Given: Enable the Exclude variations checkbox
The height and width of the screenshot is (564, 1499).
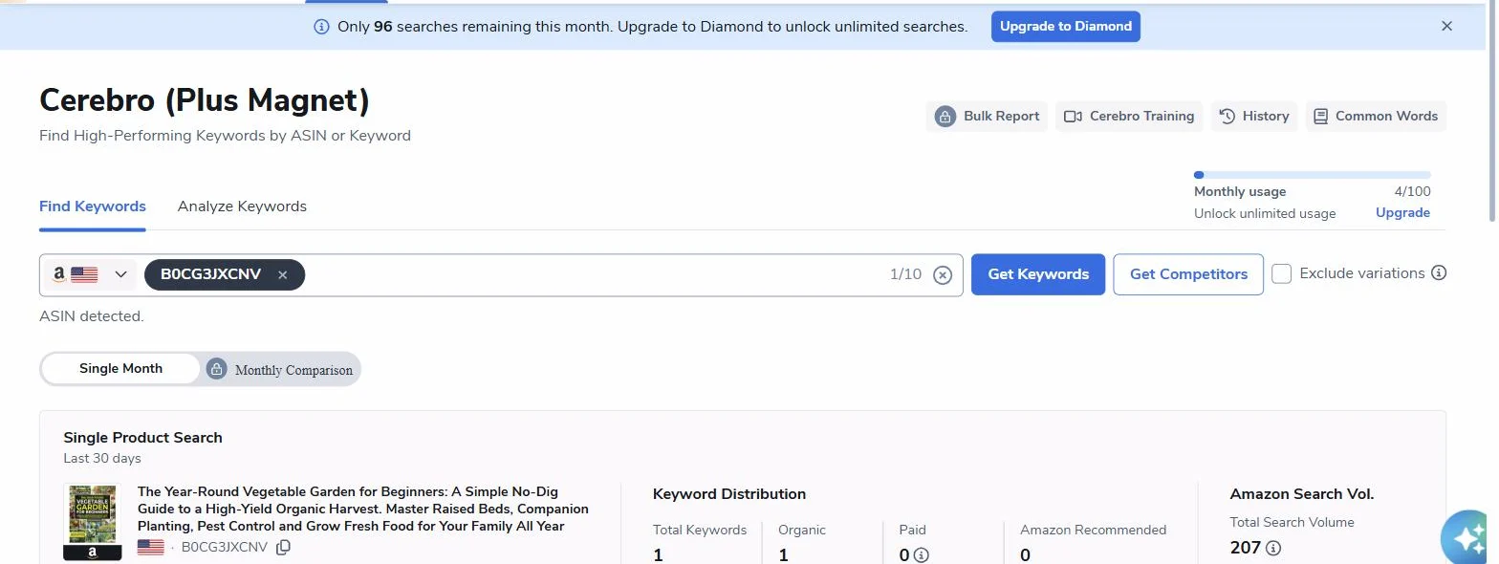Looking at the screenshot, I should (1281, 274).
